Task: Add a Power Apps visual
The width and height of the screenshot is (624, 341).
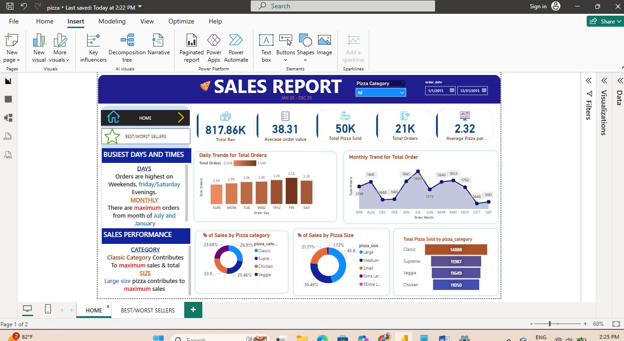Action: click(214, 48)
